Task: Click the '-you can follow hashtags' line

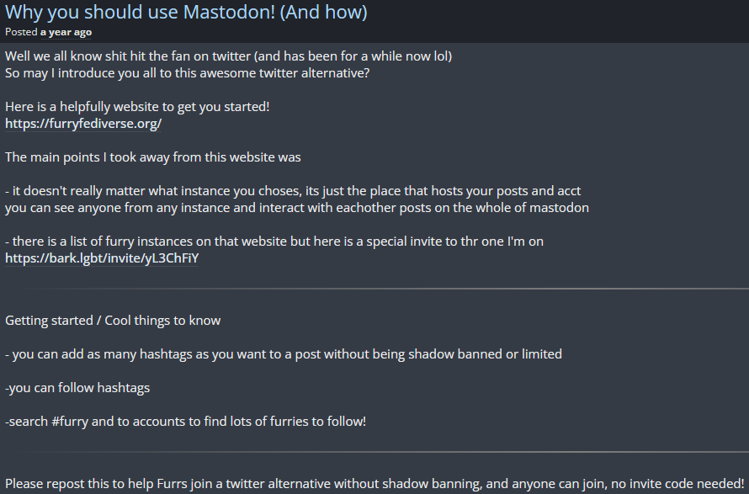Action: 77,388
